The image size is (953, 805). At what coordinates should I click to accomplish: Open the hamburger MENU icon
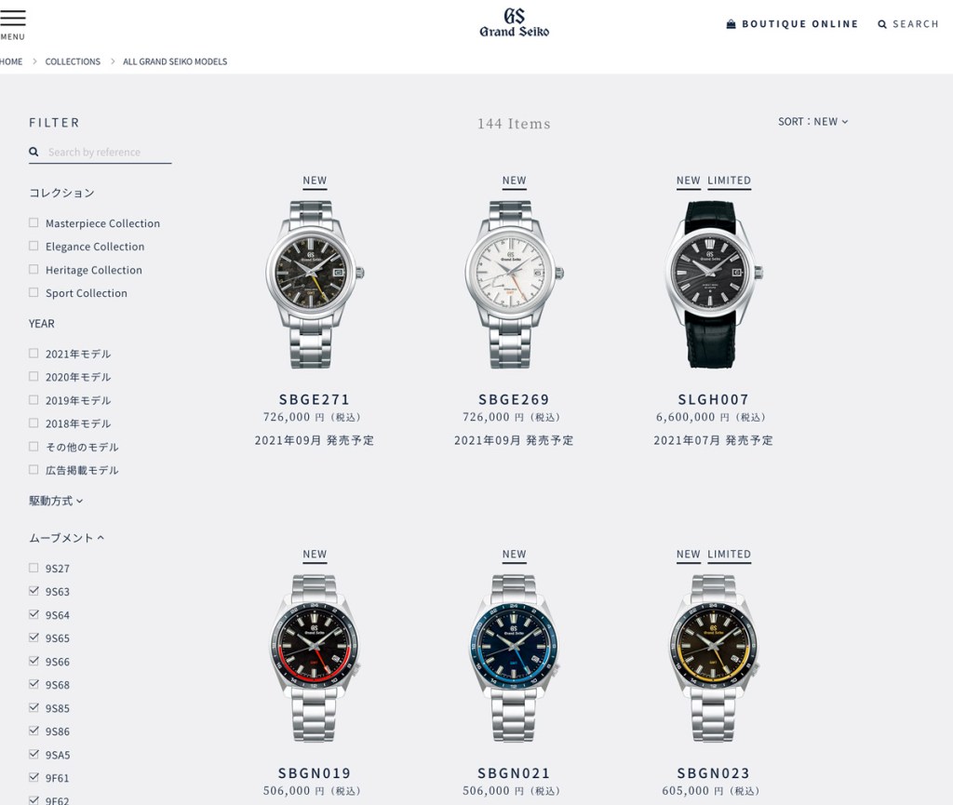(x=12, y=19)
